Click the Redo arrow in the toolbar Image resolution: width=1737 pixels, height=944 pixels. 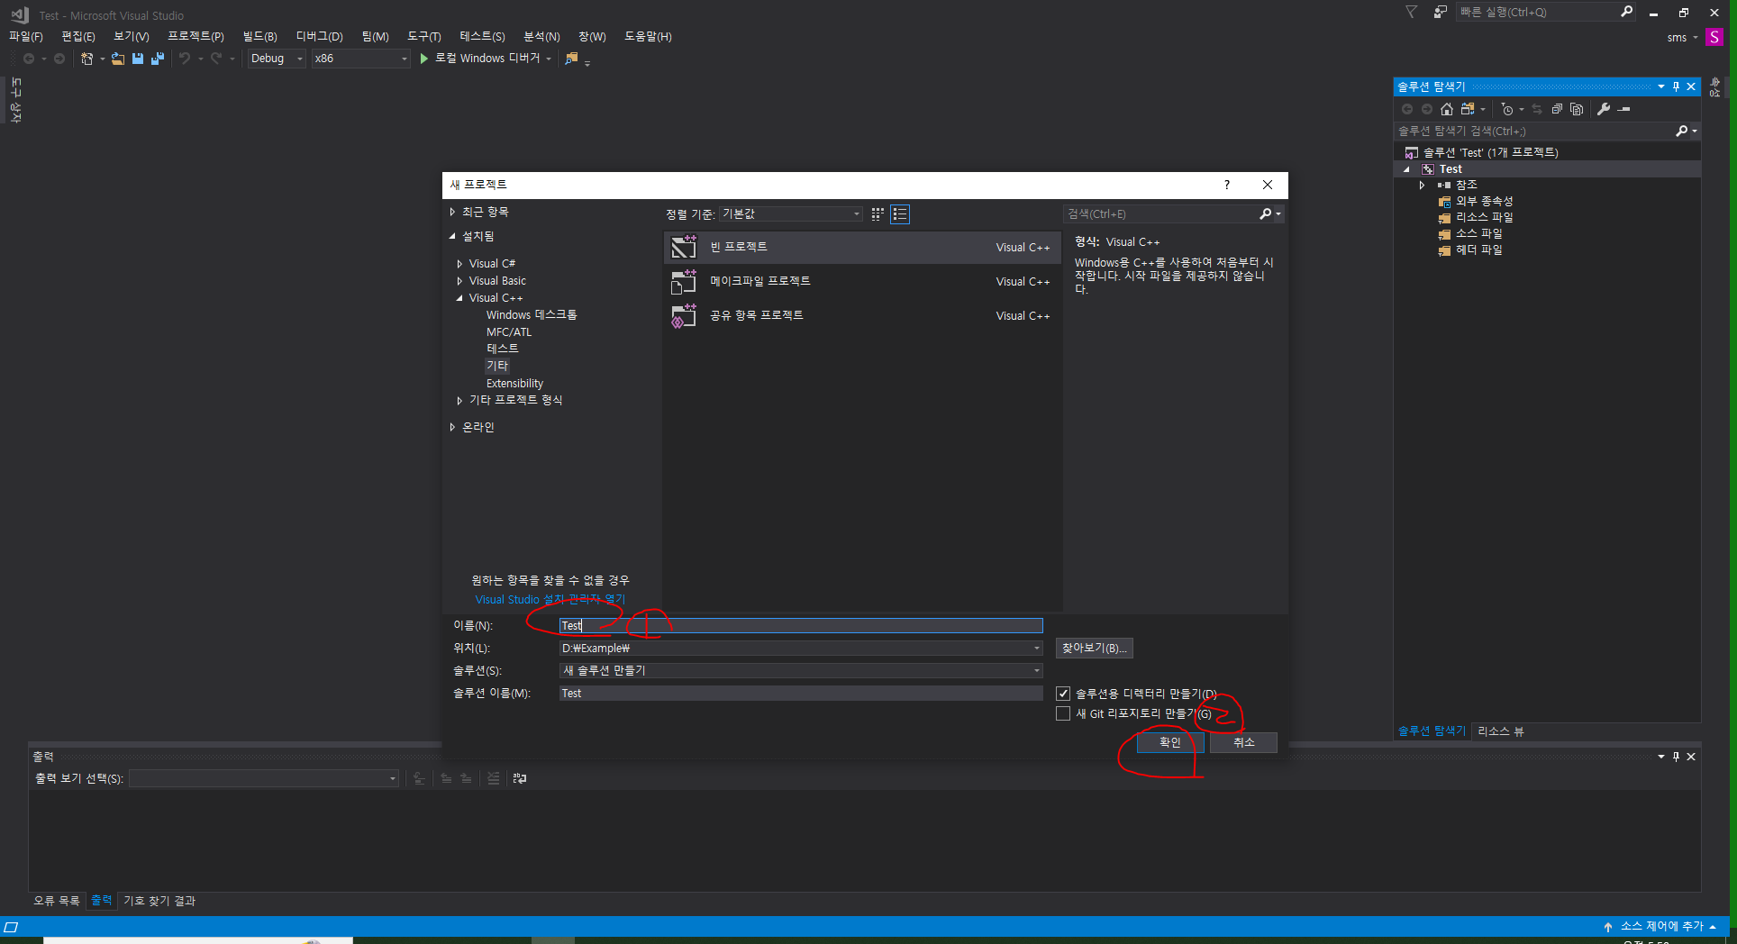(216, 59)
